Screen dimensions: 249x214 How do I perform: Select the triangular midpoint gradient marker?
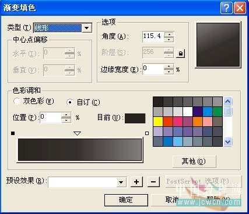coord(78,133)
